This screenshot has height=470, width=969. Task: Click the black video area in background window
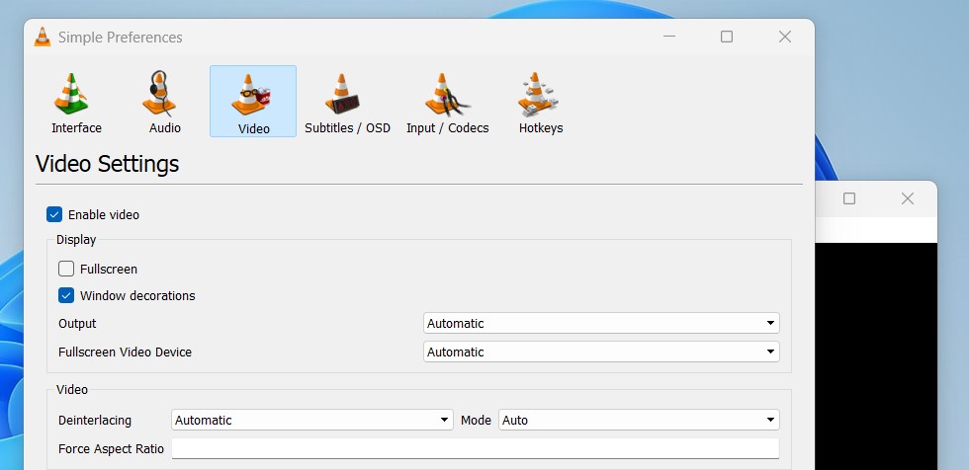876,355
